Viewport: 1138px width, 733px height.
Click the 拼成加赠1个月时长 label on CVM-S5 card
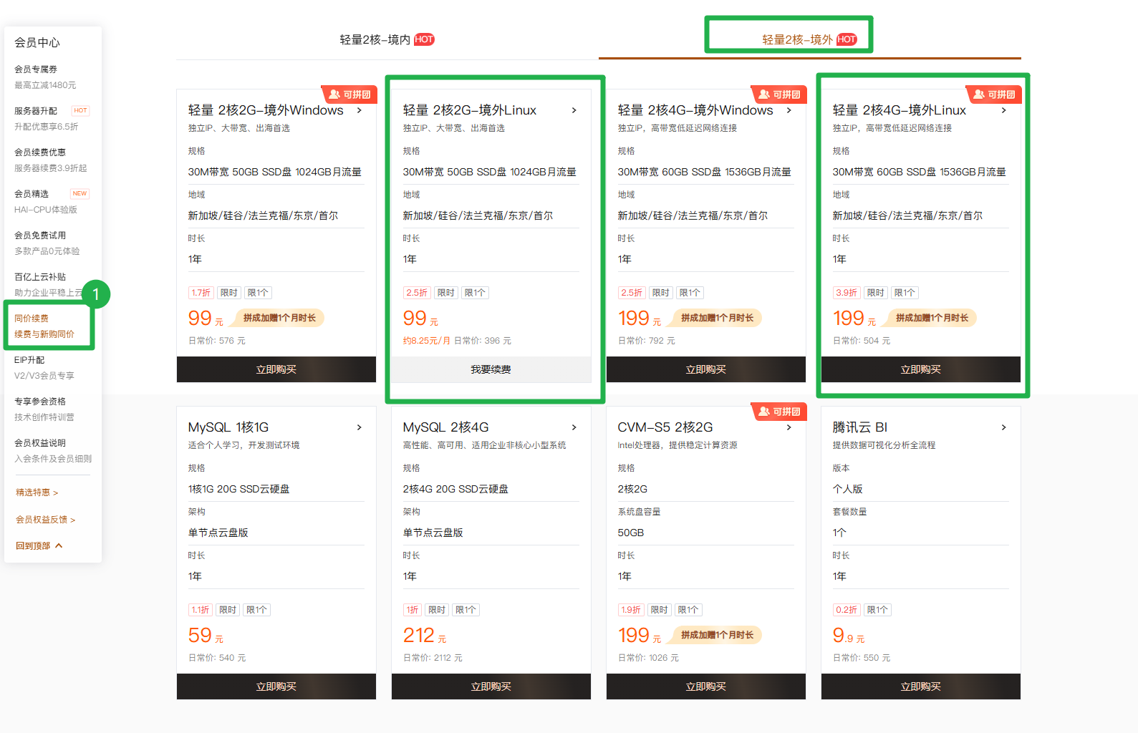coord(717,635)
